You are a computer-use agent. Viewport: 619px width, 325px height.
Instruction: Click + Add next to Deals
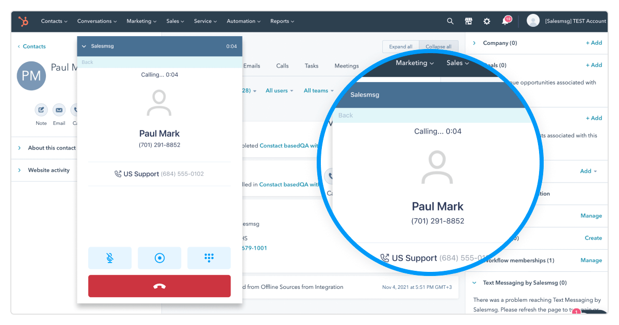point(594,66)
